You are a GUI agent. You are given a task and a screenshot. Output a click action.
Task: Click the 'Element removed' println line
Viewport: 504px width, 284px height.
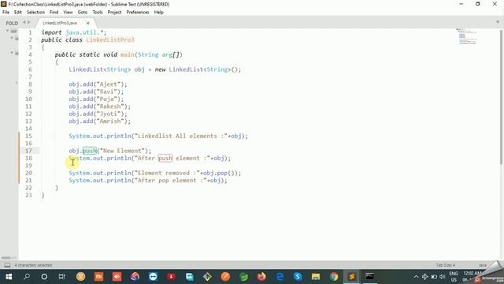[154, 174]
